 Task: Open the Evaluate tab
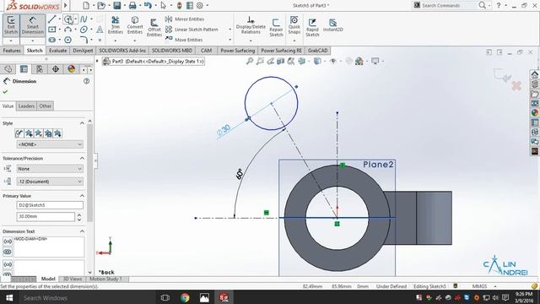(57, 51)
